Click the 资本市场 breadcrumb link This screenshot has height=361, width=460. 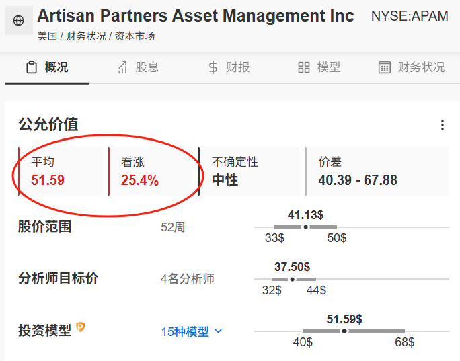pos(135,36)
